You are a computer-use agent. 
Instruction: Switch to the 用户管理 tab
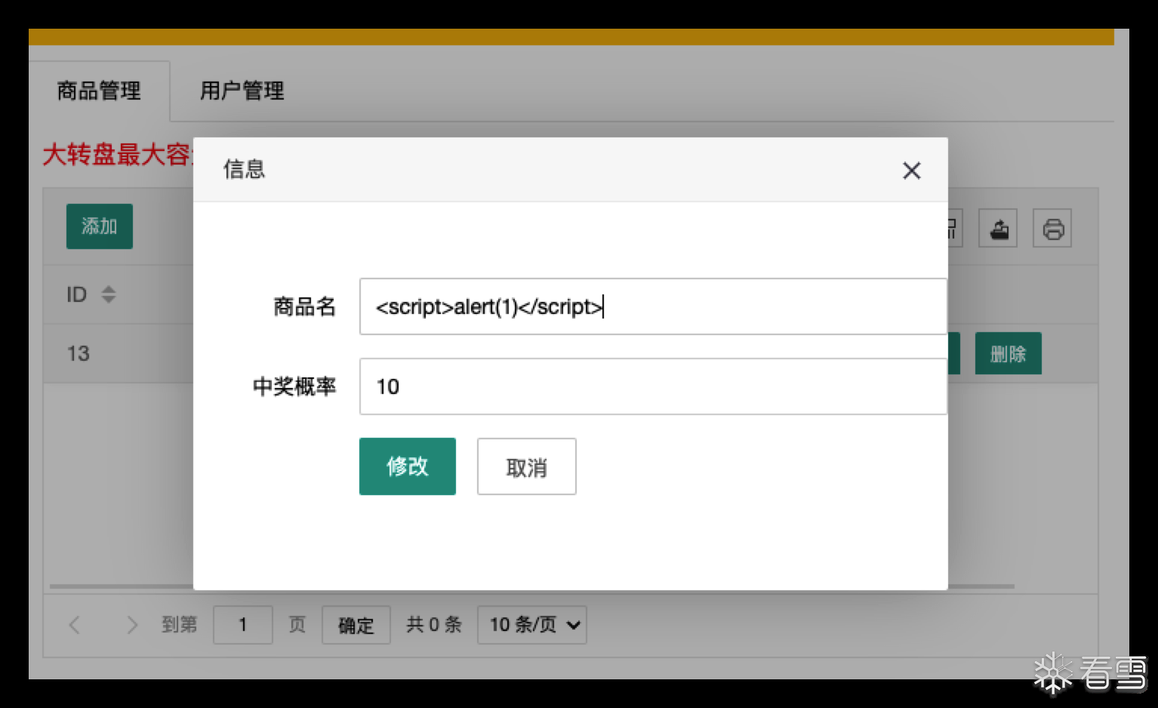[x=242, y=91]
